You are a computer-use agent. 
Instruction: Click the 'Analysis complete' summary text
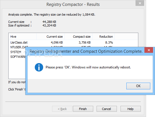[x=51, y=15]
